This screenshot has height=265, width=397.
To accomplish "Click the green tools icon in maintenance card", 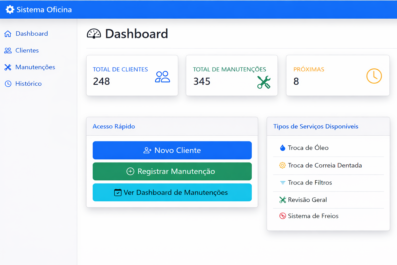I will pos(264,82).
